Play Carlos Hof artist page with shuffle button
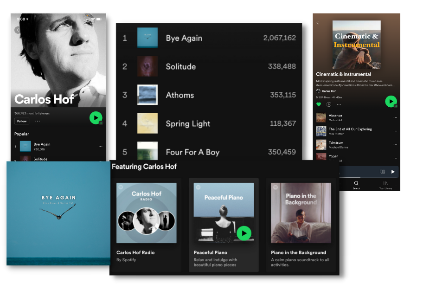Screen dimensions: 436x284 click(96, 118)
